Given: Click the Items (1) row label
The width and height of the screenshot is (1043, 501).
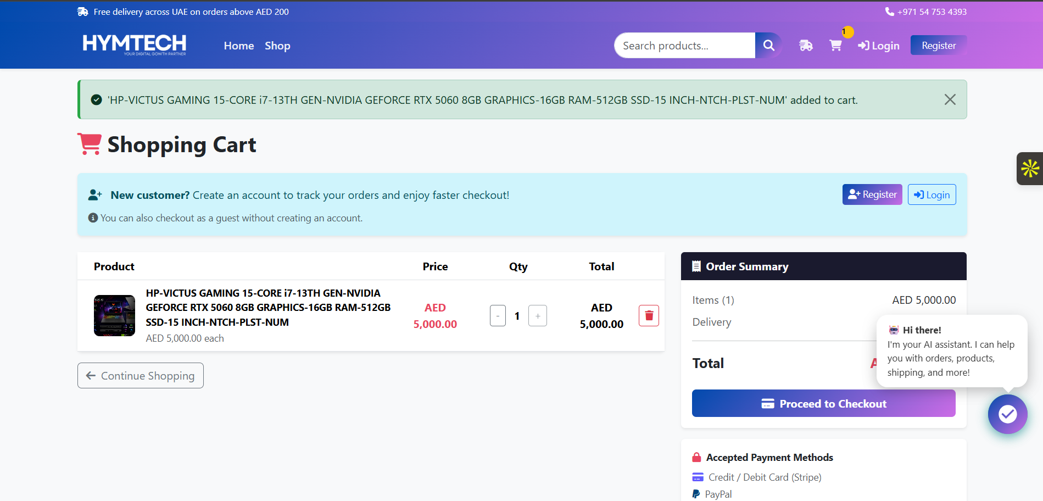Looking at the screenshot, I should pyautogui.click(x=713, y=300).
